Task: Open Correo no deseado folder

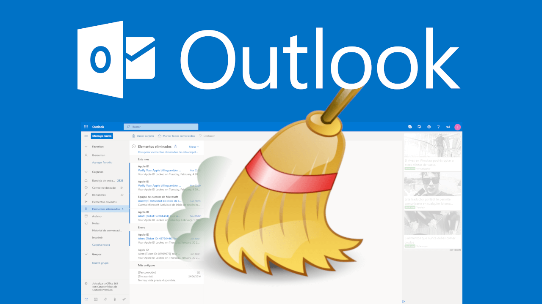Action: pos(105,187)
